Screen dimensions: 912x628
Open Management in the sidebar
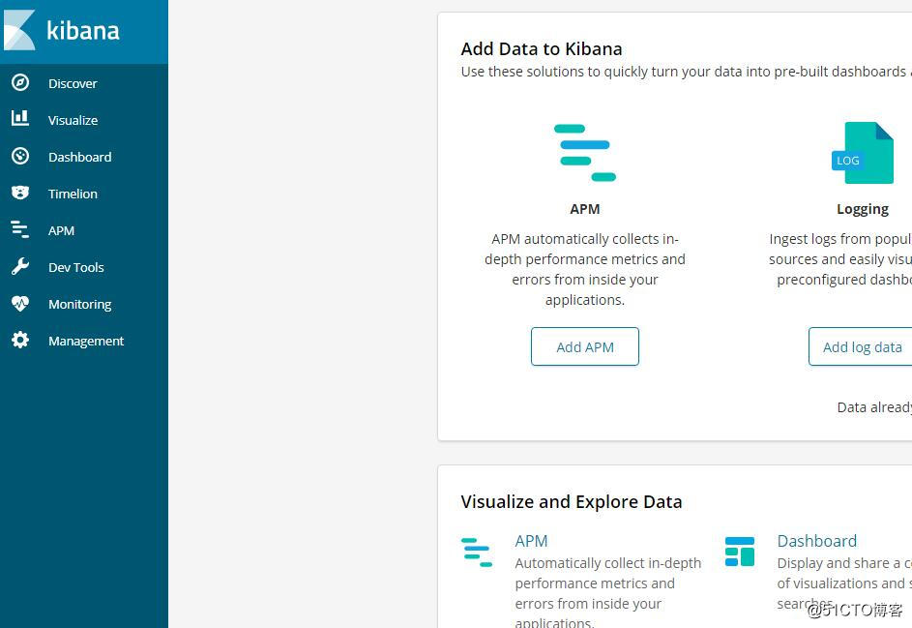coord(84,341)
